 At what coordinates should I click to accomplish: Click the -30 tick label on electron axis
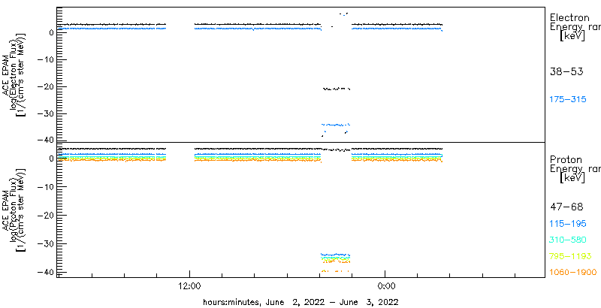click(x=45, y=114)
